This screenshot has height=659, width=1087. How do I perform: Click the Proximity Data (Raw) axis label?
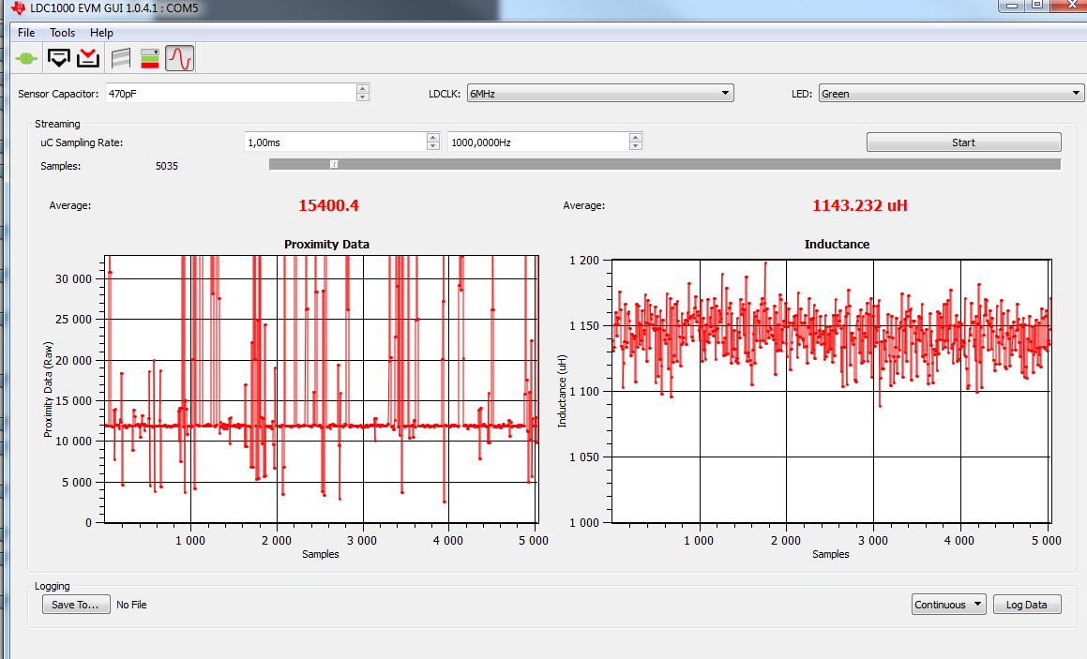48,389
